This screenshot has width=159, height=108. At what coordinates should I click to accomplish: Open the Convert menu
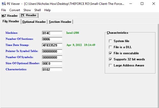pyautogui.click(x=15, y=10)
